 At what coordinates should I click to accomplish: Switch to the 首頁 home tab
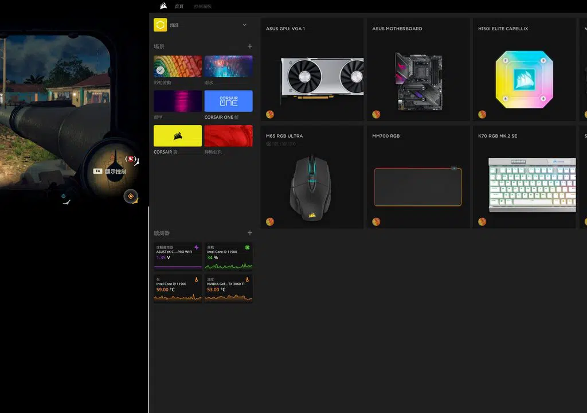(x=179, y=6)
